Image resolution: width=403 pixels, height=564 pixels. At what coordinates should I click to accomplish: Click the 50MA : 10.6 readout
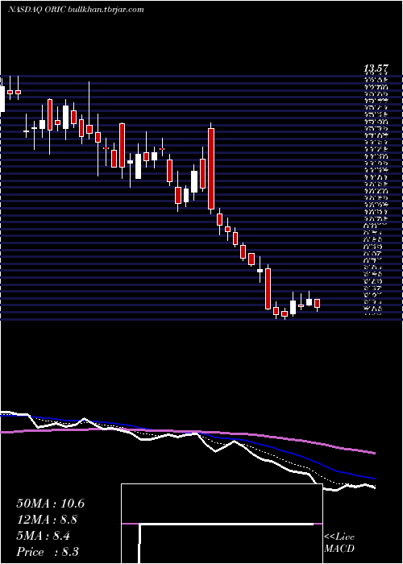pos(50,503)
